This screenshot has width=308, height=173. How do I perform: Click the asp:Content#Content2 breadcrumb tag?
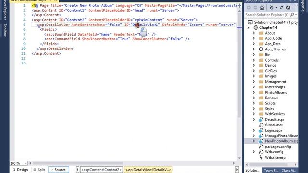[x=102, y=170]
